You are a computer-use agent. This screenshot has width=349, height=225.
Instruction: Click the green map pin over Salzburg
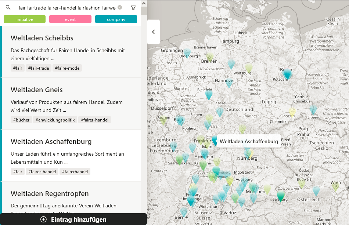pyautogui.click(x=281, y=195)
